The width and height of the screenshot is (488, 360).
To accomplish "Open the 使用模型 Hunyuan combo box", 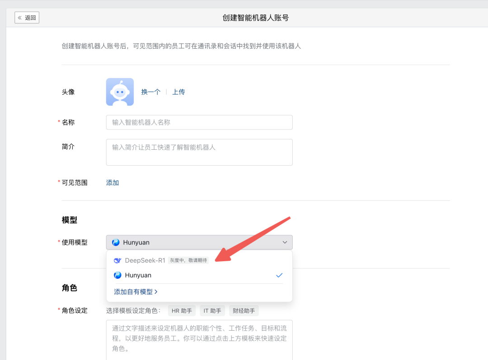I will click(x=199, y=242).
